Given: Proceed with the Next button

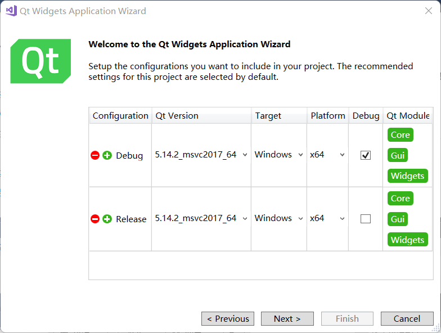Looking at the screenshot, I should coord(287,318).
